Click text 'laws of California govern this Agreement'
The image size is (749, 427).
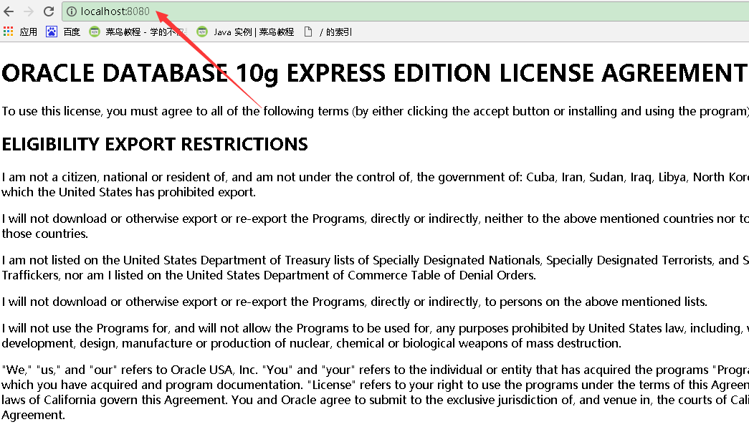click(x=114, y=400)
